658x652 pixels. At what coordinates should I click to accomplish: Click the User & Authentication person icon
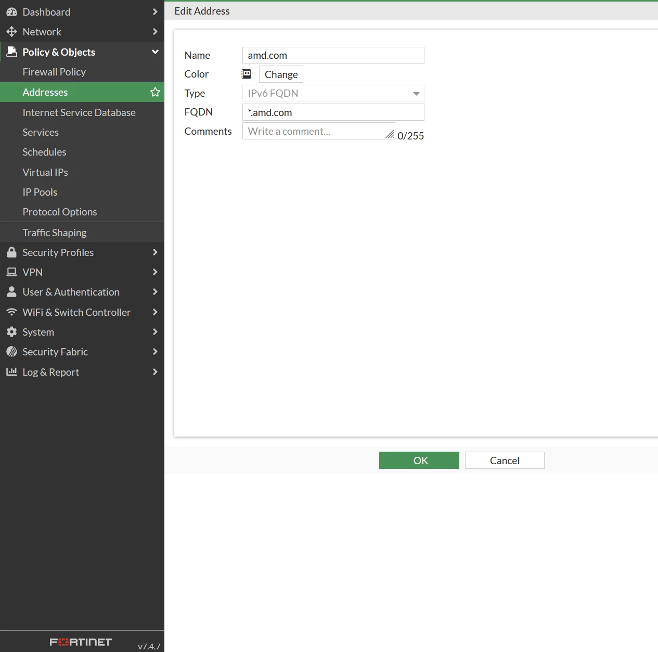tap(11, 292)
